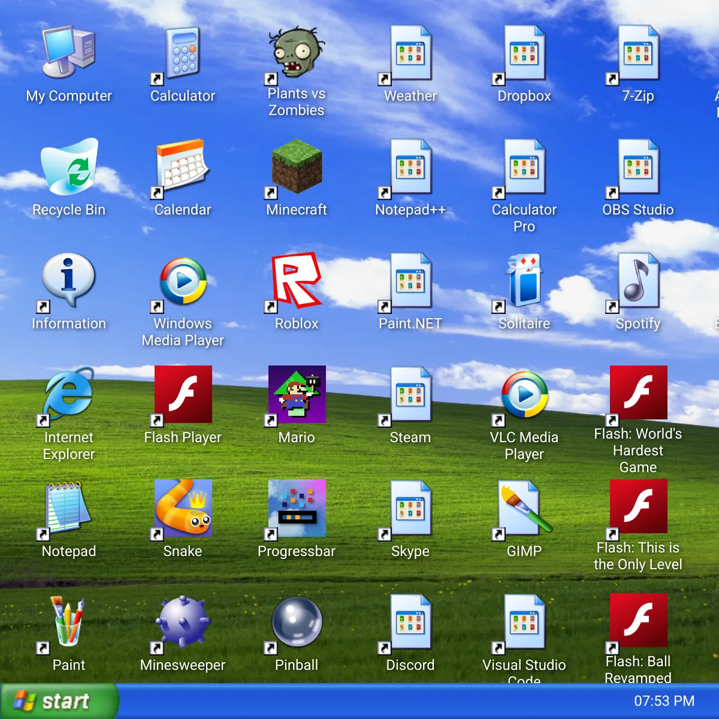The image size is (719, 719).
Task: Launch VLC Media Player
Action: coord(524,394)
